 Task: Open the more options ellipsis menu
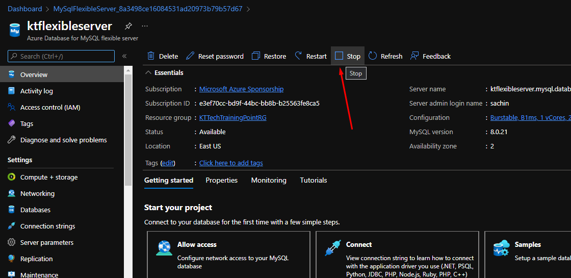pyautogui.click(x=145, y=26)
